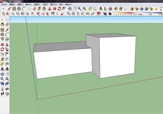
Task: Choose the Rectangle tool in left toolbar
Action: click(x=2, y=30)
